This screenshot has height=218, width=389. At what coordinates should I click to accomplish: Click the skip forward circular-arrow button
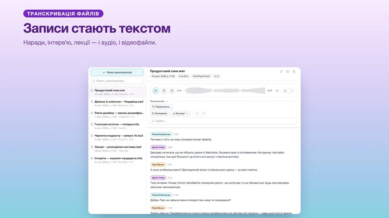pos(172,91)
